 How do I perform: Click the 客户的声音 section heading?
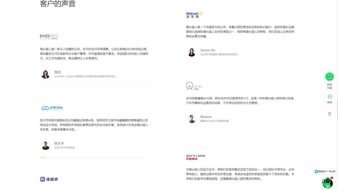pos(58,4)
